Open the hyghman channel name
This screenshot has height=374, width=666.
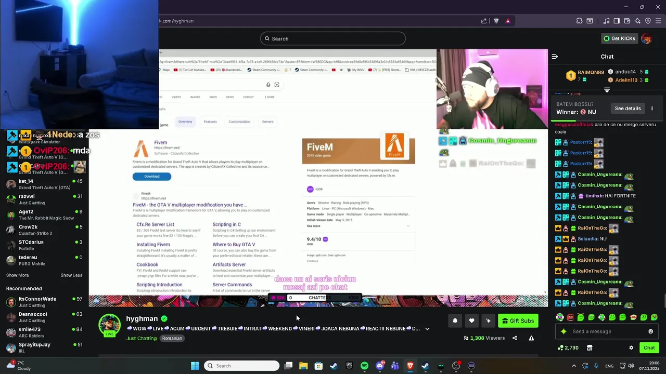coord(142,318)
